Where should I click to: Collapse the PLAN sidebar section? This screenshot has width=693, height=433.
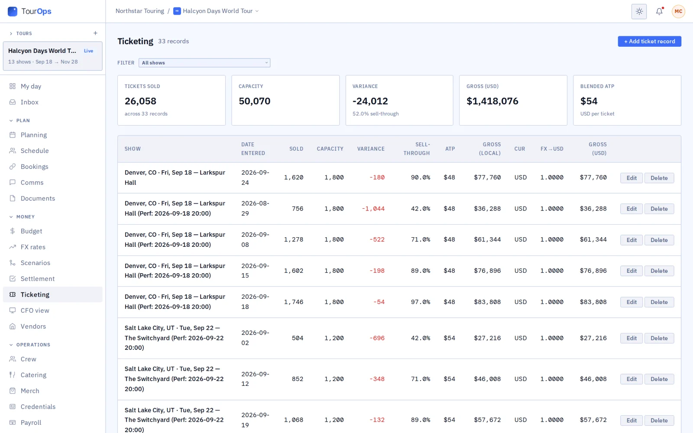pos(19,120)
